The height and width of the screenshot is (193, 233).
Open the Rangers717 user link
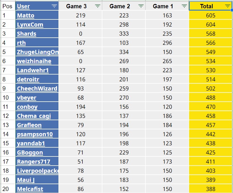(33, 162)
